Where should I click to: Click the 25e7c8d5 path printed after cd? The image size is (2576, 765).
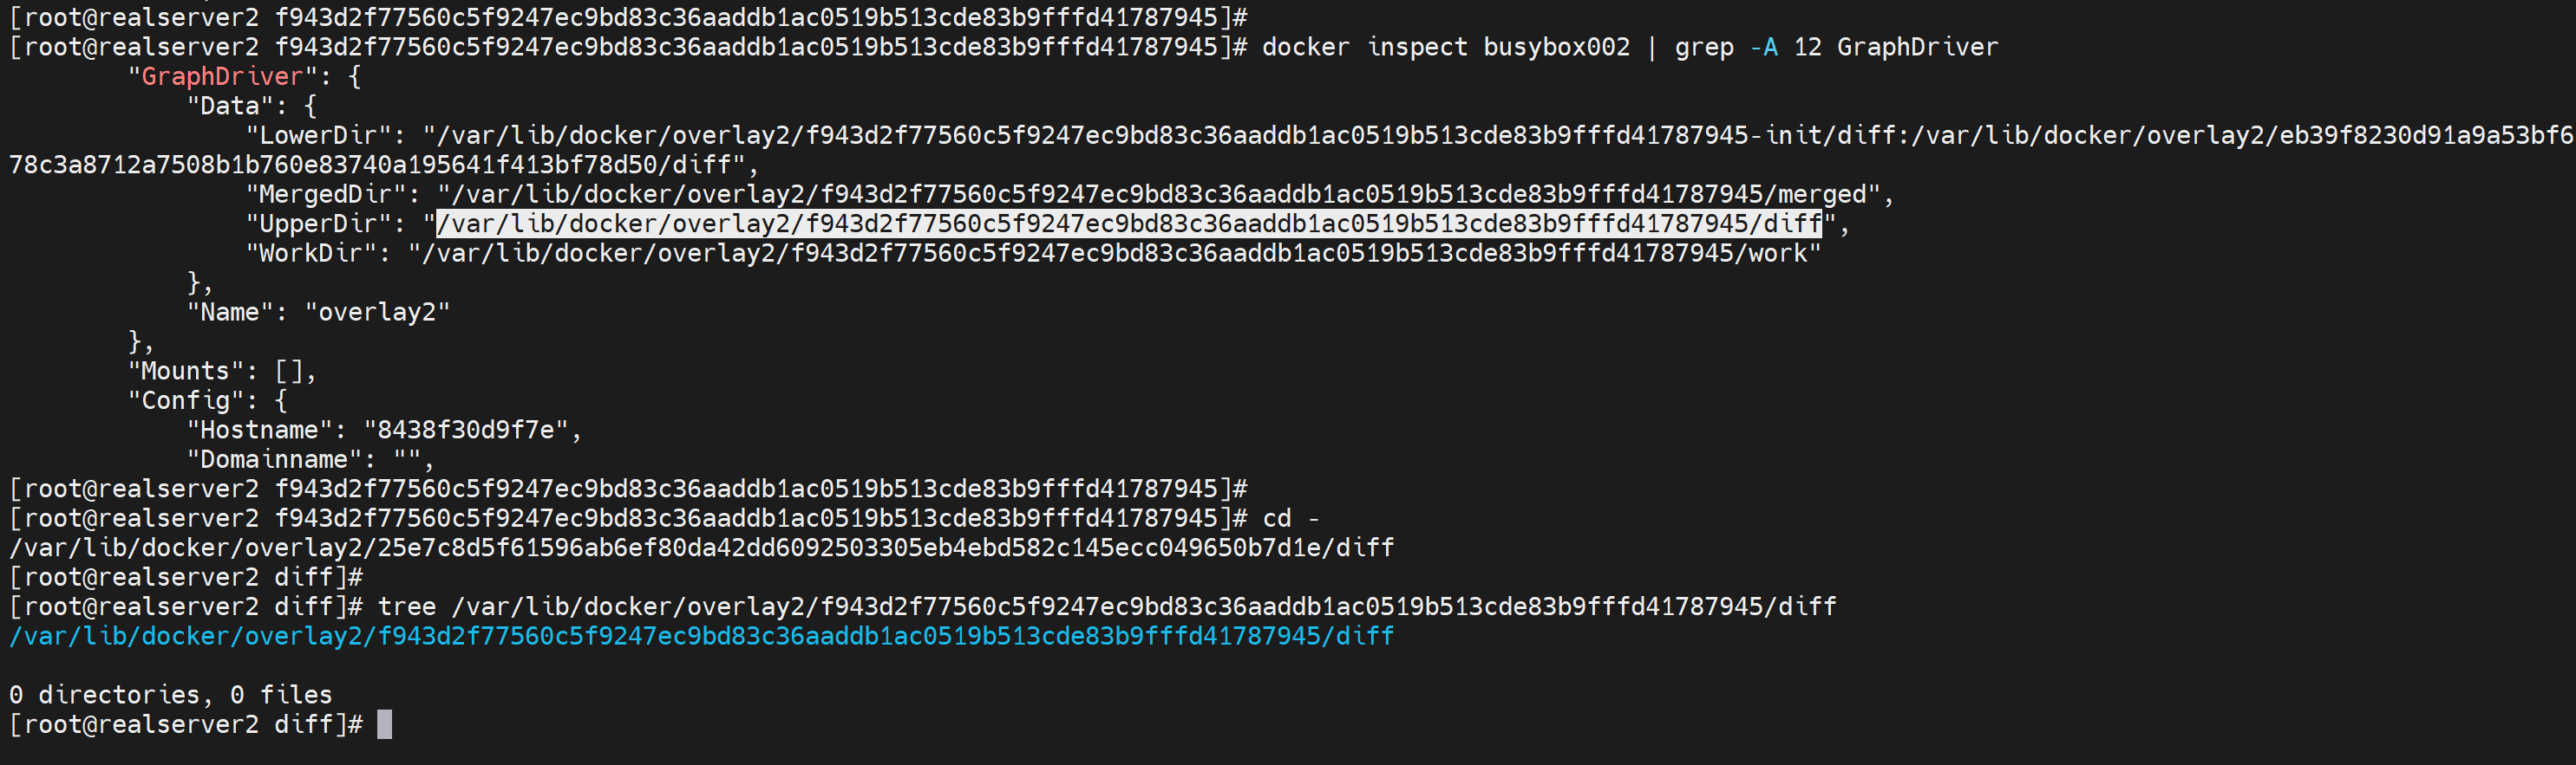[700, 548]
